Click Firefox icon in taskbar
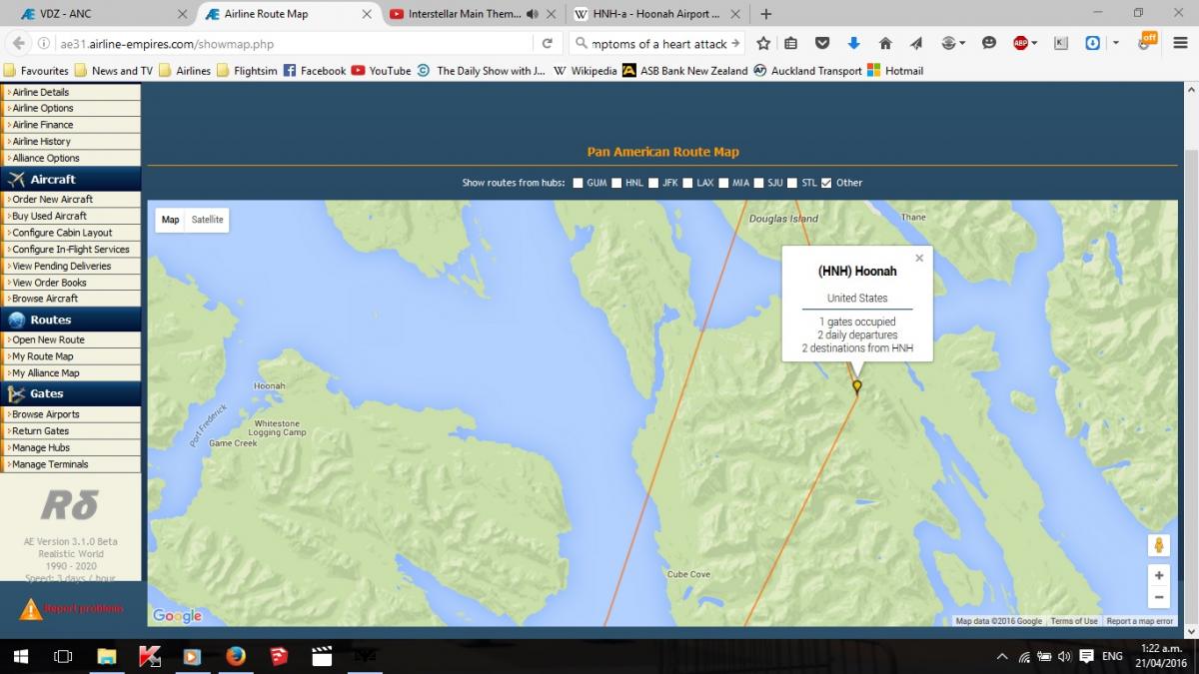The height and width of the screenshot is (674, 1199). 235,656
